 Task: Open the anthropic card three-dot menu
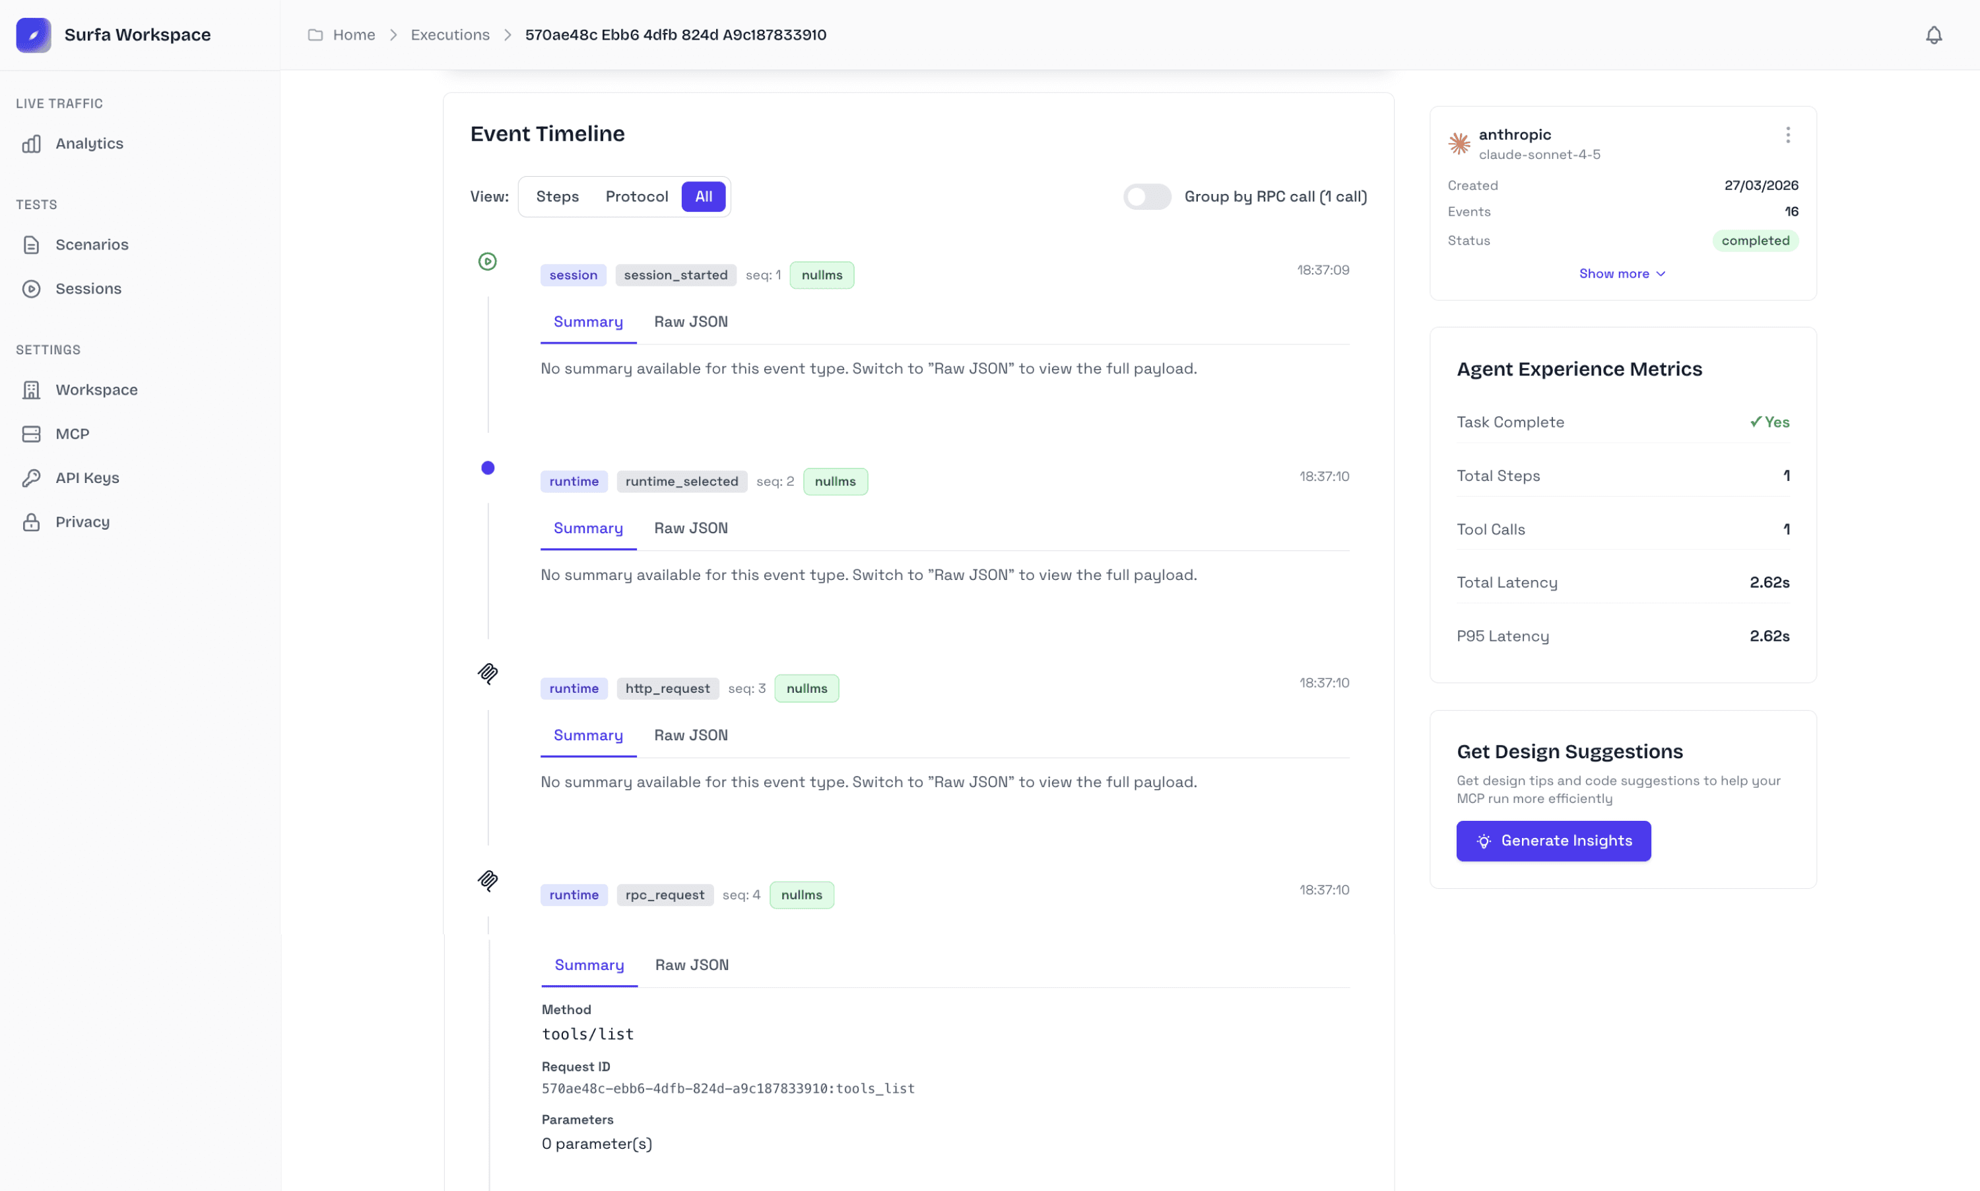1787,135
